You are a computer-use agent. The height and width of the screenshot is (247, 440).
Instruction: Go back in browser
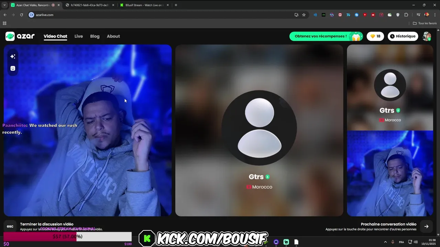pyautogui.click(x=5, y=15)
